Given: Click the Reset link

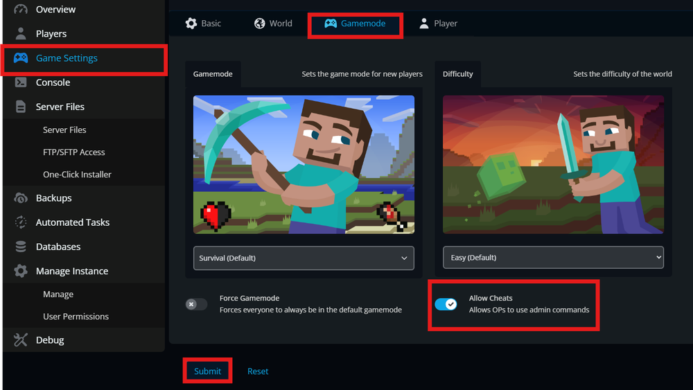Looking at the screenshot, I should [258, 371].
